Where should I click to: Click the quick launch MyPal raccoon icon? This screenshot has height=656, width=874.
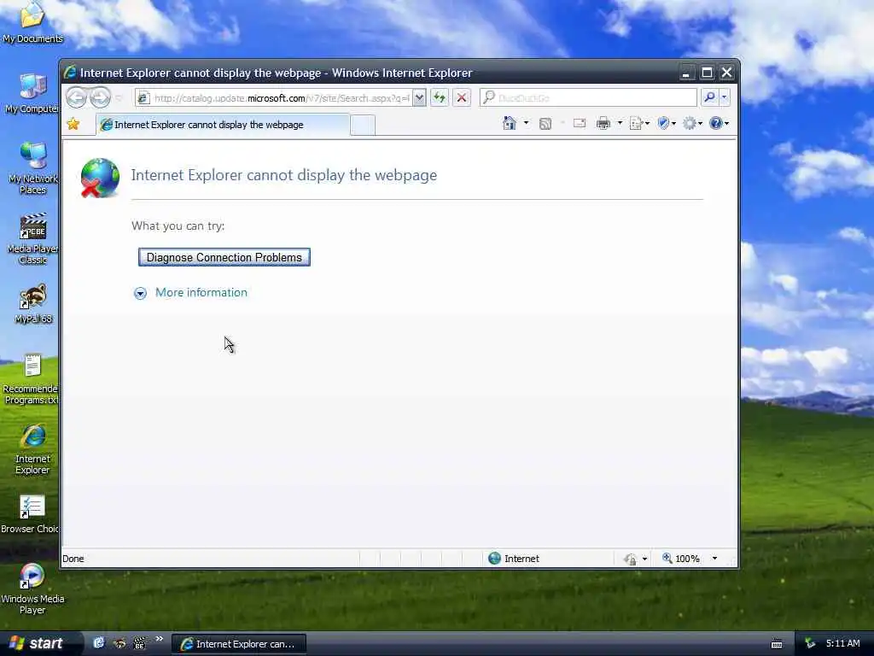click(119, 643)
